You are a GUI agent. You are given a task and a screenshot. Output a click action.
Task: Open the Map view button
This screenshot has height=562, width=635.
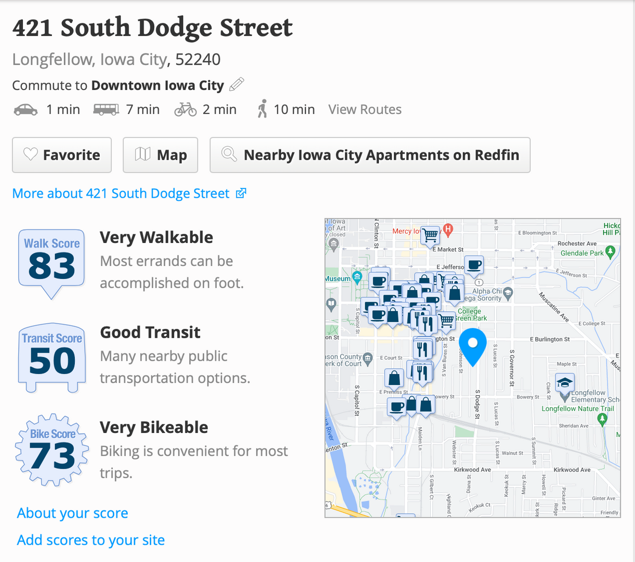(x=160, y=155)
